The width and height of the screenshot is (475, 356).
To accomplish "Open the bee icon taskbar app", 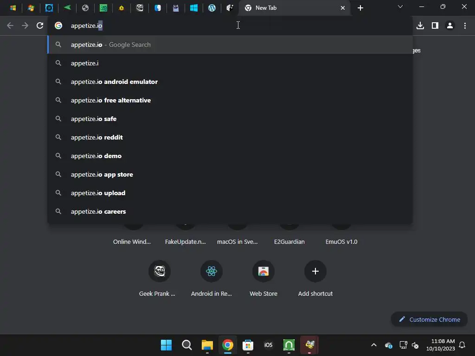I will click(x=309, y=344).
